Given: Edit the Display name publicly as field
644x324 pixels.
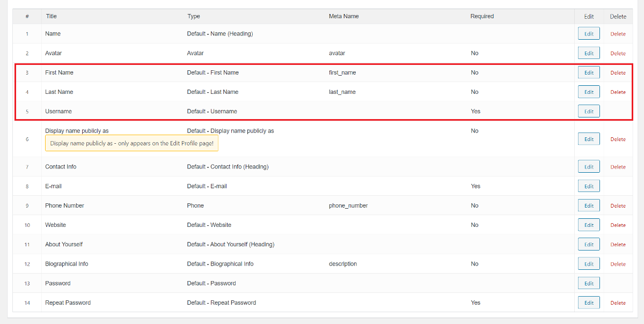Looking at the screenshot, I should (589, 139).
